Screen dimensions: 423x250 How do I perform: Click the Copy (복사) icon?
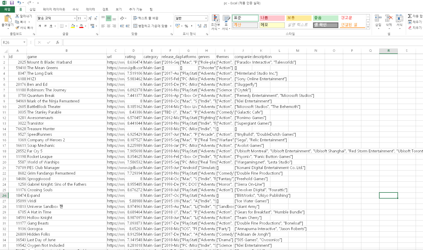click(17, 22)
